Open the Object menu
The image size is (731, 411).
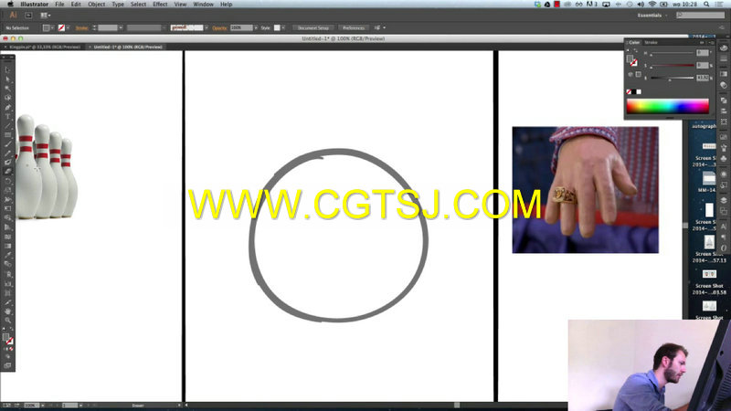tap(97, 5)
